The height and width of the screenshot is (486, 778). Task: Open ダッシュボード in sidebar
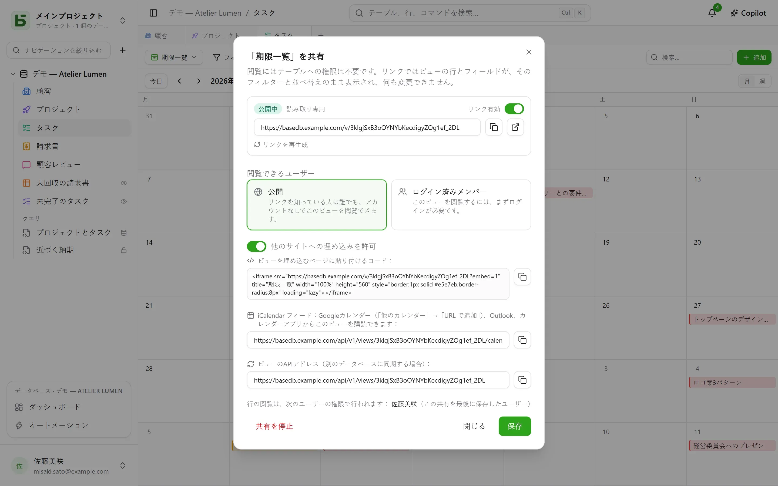pos(69,407)
